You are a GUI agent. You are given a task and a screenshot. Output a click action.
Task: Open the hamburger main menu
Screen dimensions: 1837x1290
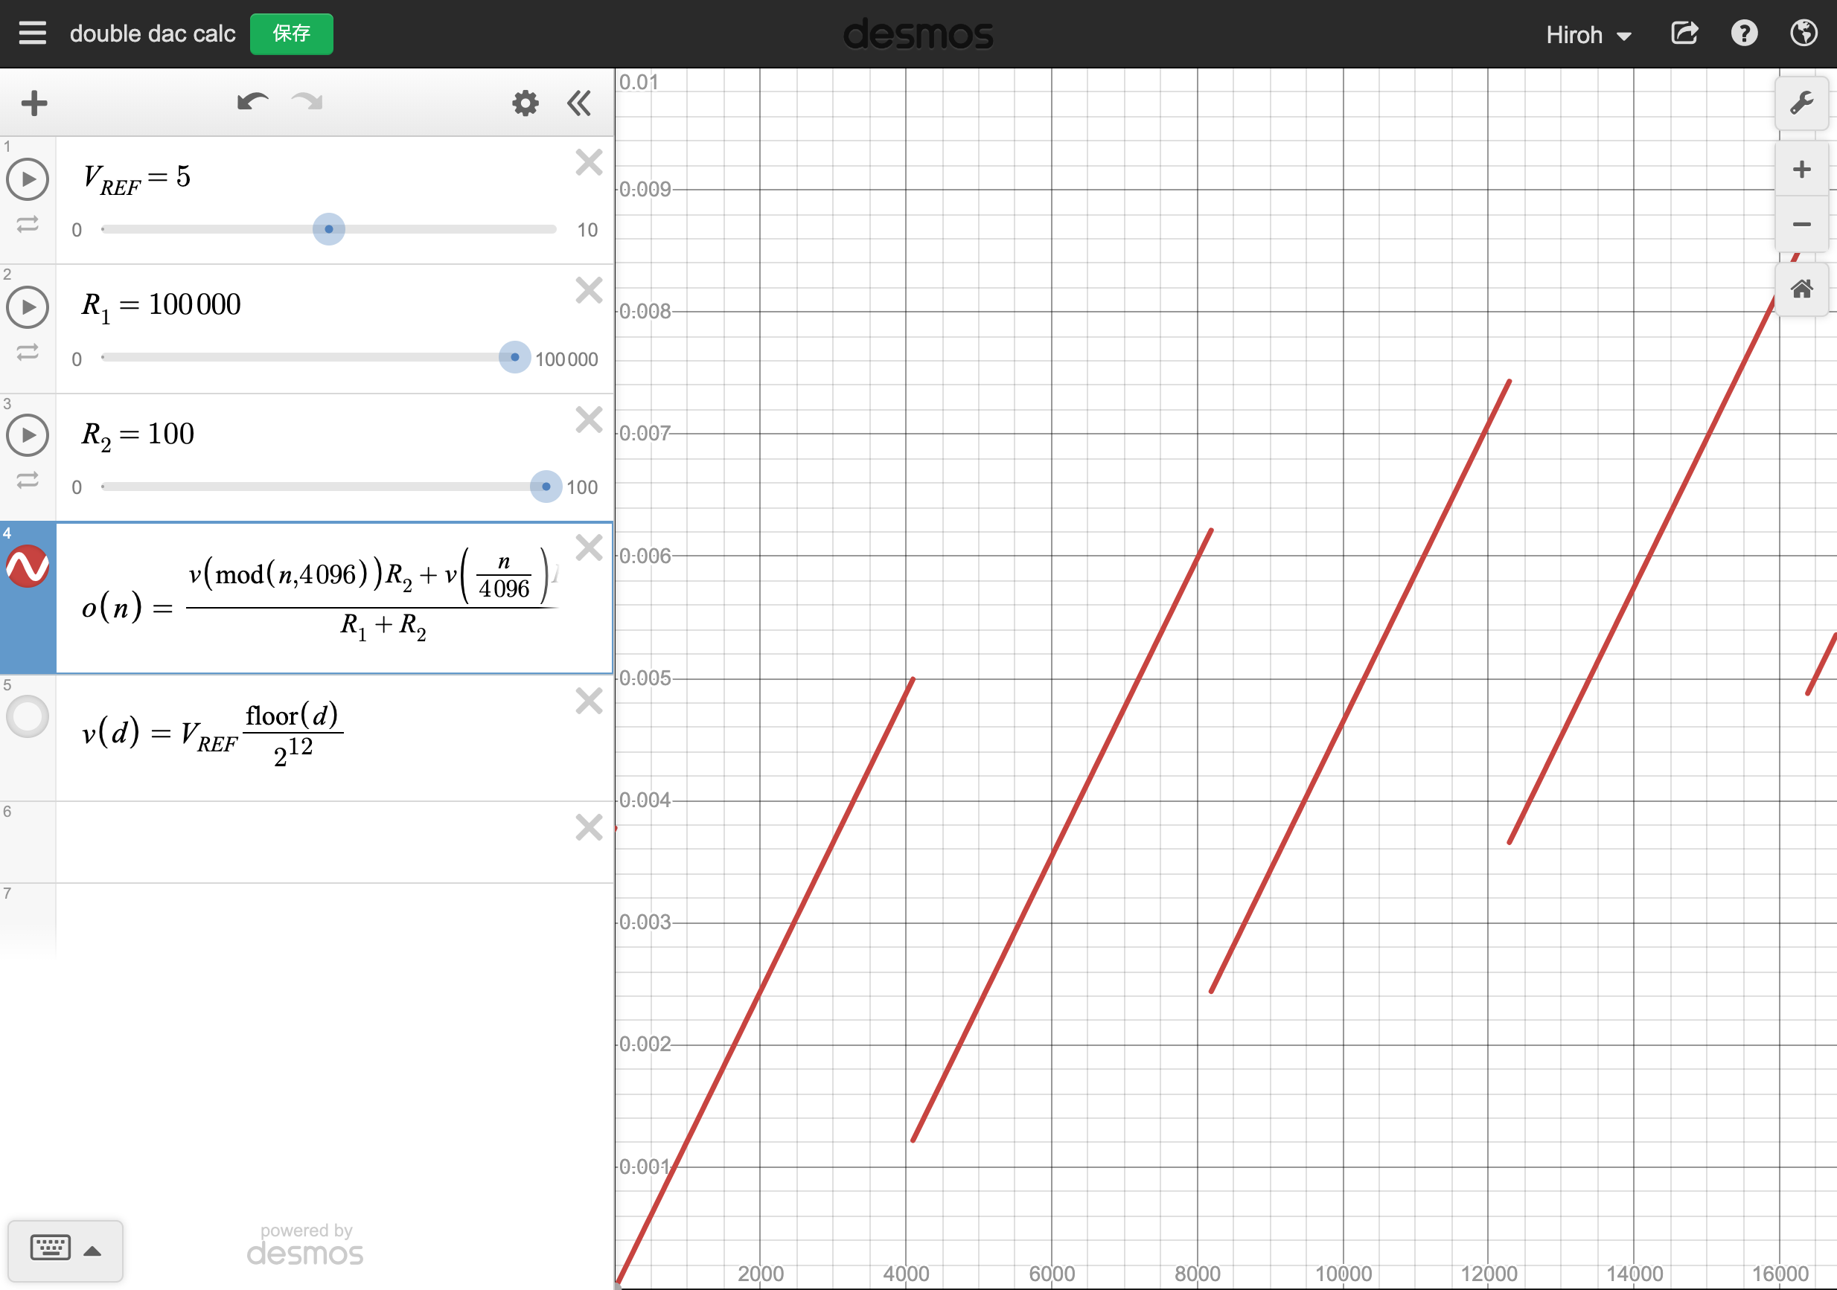tap(32, 33)
